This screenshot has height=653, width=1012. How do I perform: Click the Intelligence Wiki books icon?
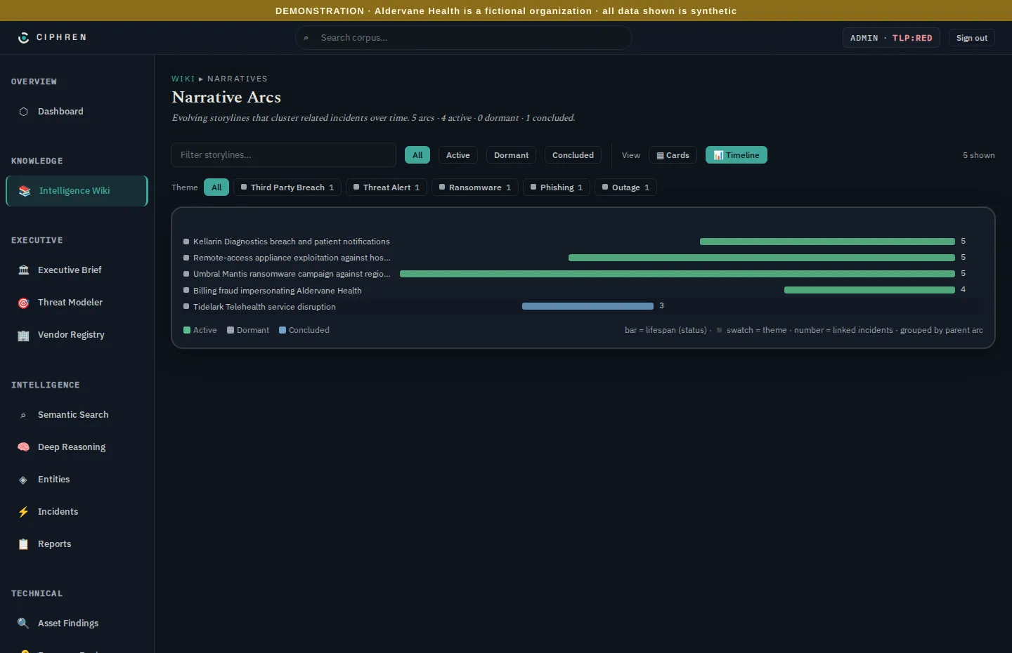pos(25,191)
